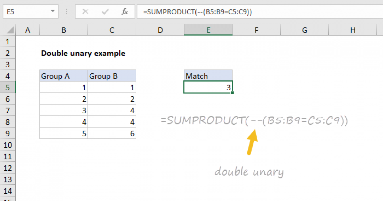Click the cancel (X) formula bar icon
Image resolution: width=383 pixels, height=201 pixels.
coord(85,12)
